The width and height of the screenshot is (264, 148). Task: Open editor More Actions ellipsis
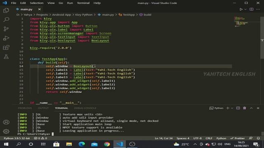[x=258, y=9]
